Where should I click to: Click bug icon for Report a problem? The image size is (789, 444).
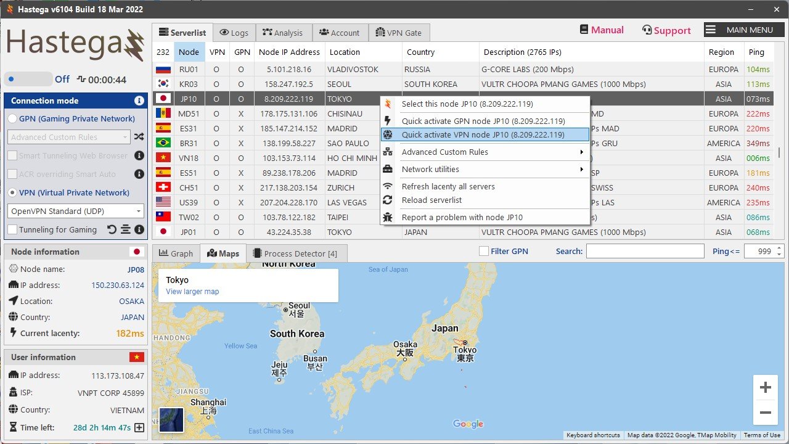coord(388,217)
